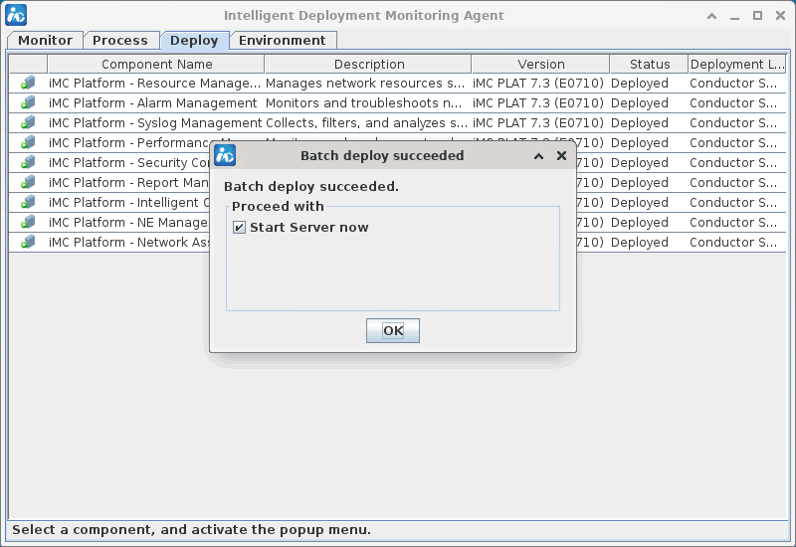The width and height of the screenshot is (796, 547).
Task: Uncheck the Start Server now checkbox
Action: [239, 228]
